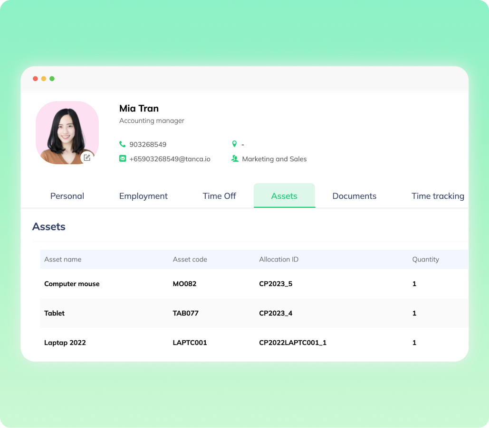Viewport: 489px width, 428px height.
Task: Click the yellow window minimize dot
Action: [44, 79]
